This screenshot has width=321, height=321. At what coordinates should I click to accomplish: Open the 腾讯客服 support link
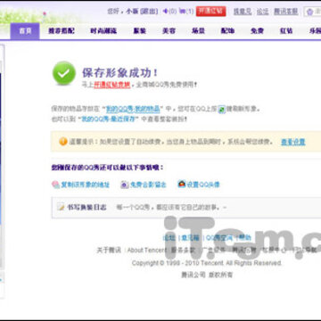pos(285,12)
